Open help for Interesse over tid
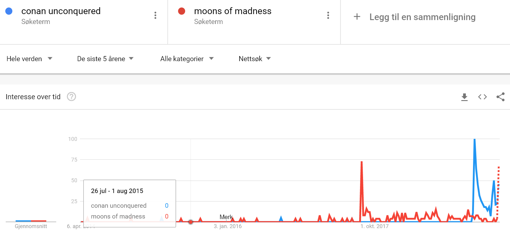Viewport: 510px width, 235px height. pos(72,97)
